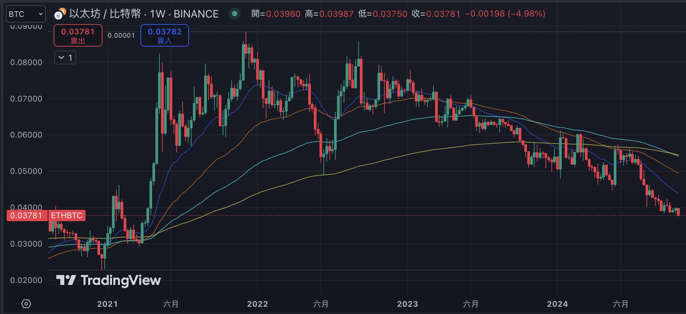Click the 2023 label on the time axis

[x=407, y=304]
